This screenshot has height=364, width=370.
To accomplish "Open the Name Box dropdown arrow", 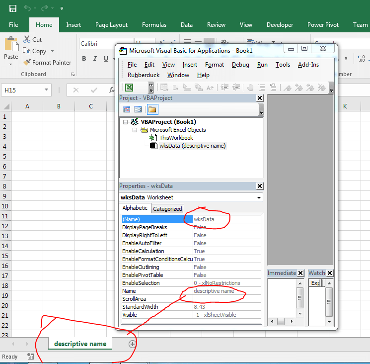I will pos(46,90).
